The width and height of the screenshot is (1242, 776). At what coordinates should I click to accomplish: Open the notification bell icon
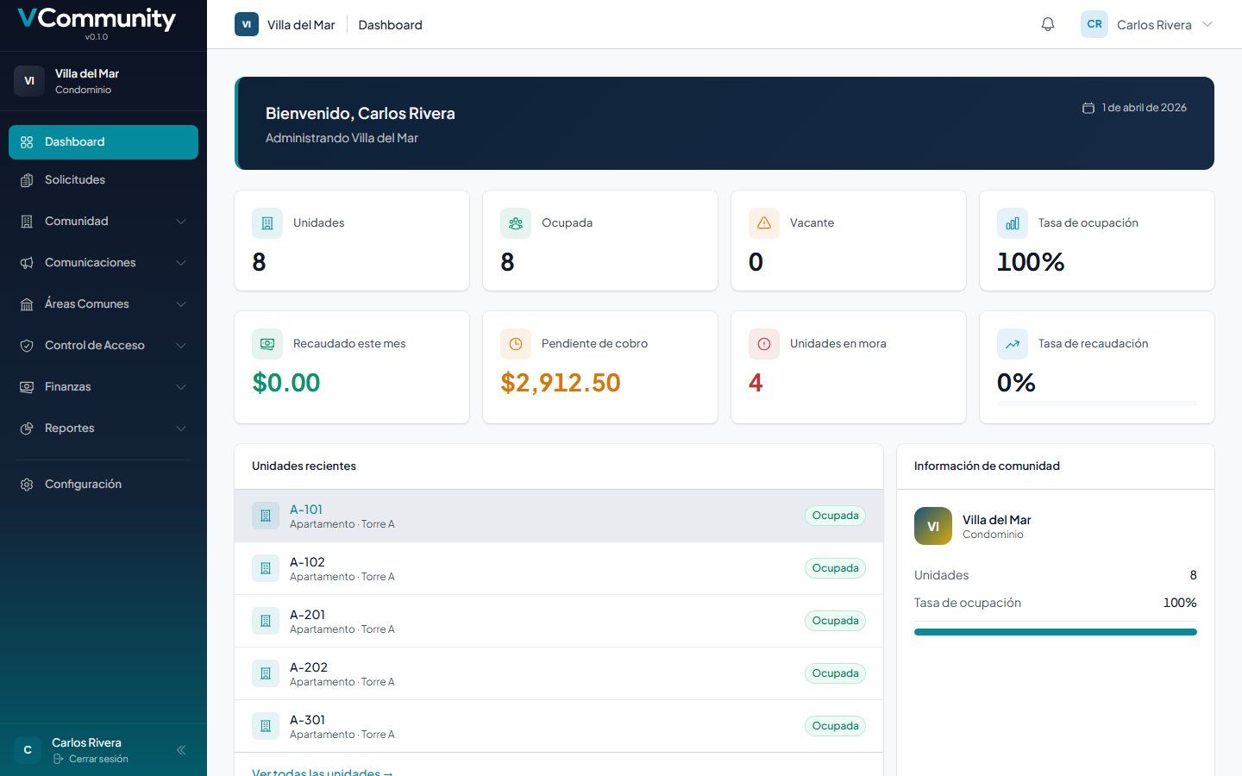coord(1047,24)
